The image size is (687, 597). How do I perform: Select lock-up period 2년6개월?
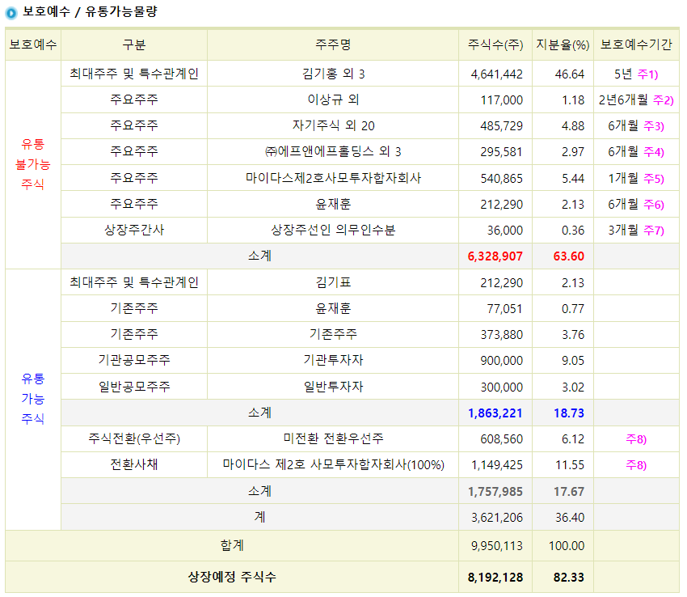(x=623, y=99)
